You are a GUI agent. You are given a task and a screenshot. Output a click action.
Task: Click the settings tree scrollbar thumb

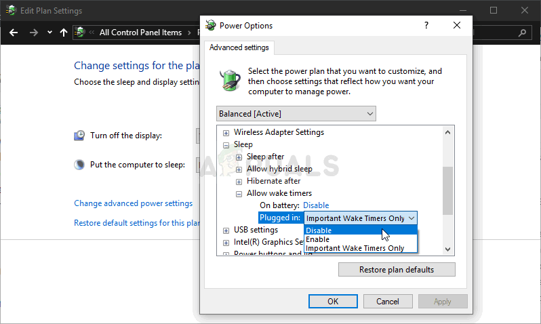(448, 190)
